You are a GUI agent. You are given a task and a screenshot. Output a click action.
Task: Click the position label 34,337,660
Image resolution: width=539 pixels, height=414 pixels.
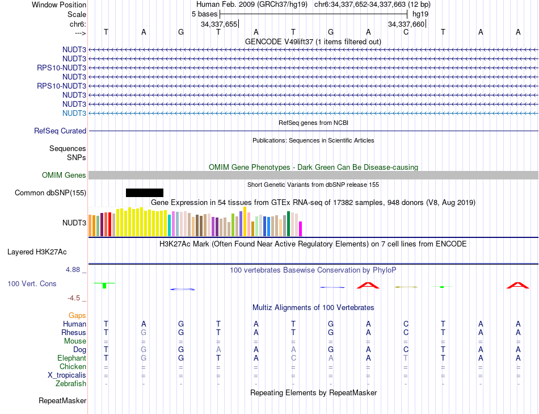(x=406, y=24)
